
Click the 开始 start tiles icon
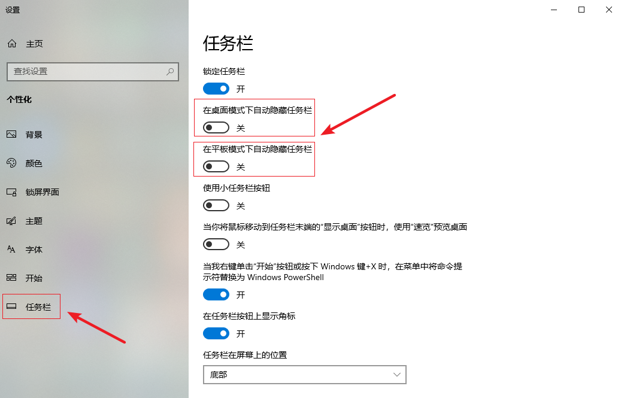tap(11, 278)
